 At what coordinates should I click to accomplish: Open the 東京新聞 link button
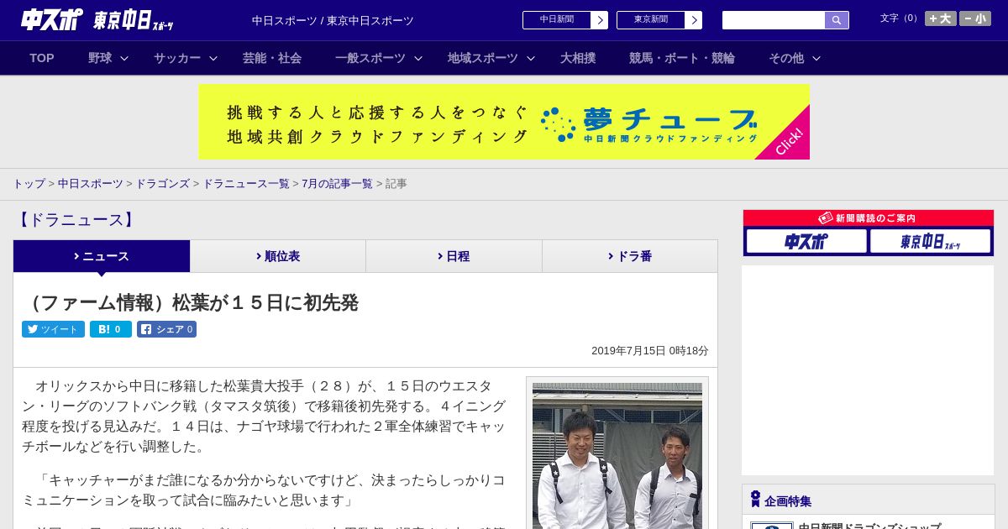tap(659, 20)
